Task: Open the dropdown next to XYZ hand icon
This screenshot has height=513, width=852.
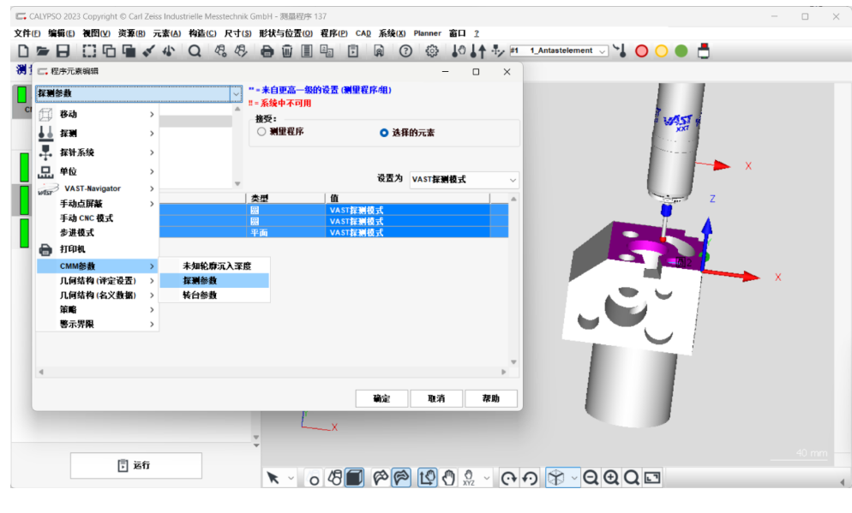Action: point(487,478)
